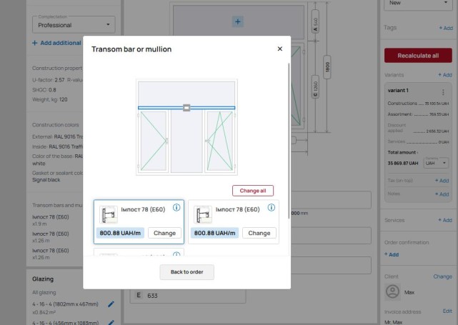Click Change on the first Імпост 78 card
The width and height of the screenshot is (458, 325).
point(165,233)
